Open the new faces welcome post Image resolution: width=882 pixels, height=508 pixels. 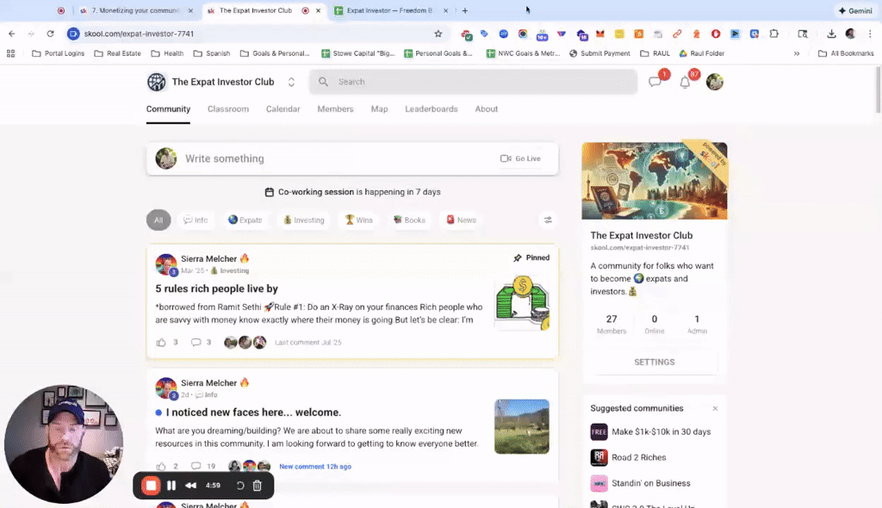pyautogui.click(x=254, y=412)
